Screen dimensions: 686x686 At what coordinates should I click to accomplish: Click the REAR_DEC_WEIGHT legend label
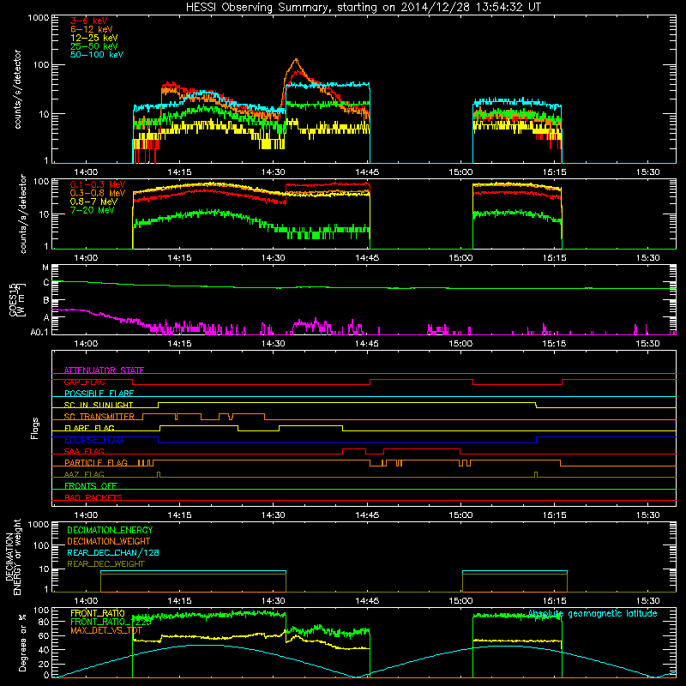click(x=105, y=564)
